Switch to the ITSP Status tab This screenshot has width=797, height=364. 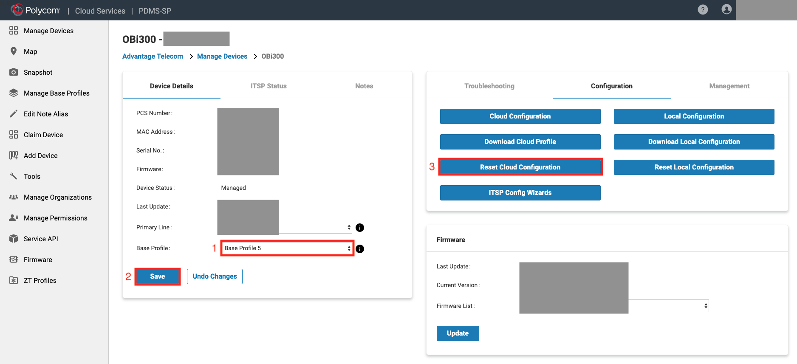(268, 86)
